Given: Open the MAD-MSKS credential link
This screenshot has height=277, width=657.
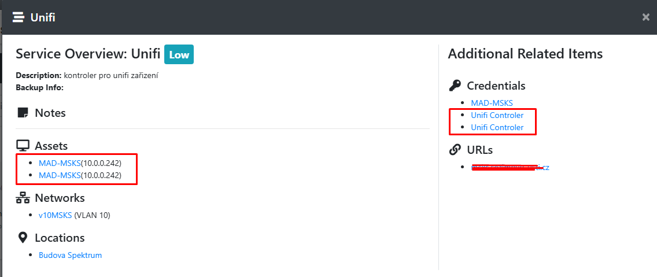Looking at the screenshot, I should 492,103.
